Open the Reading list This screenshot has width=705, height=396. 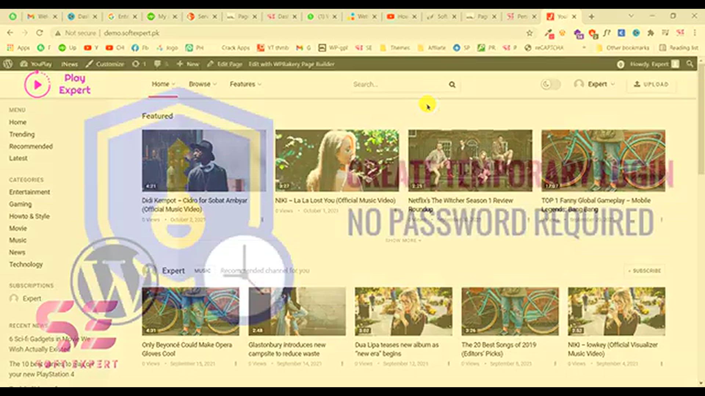679,48
